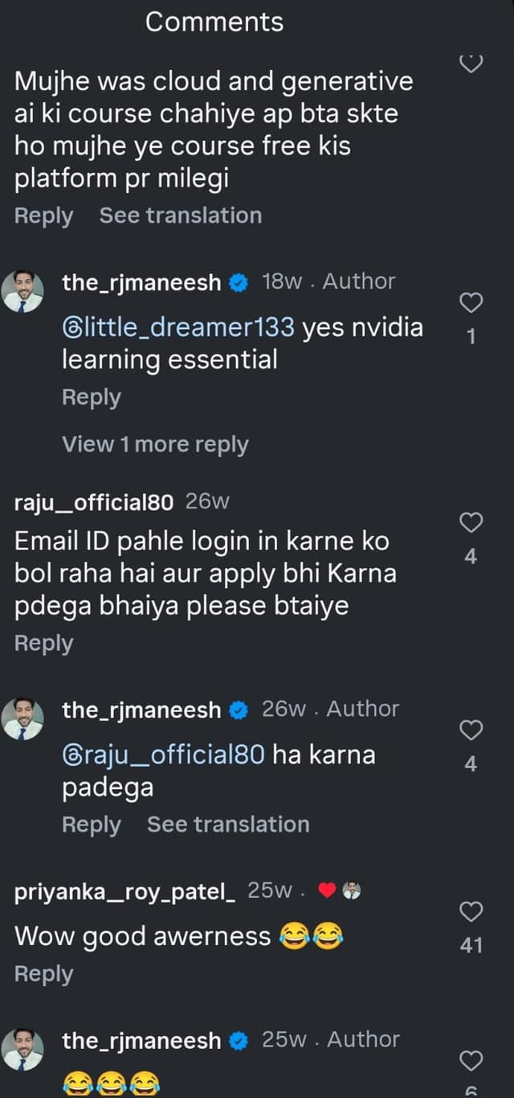This screenshot has width=514, height=1098.
Task: Like the top comment about generative AI course
Action: 471,63
